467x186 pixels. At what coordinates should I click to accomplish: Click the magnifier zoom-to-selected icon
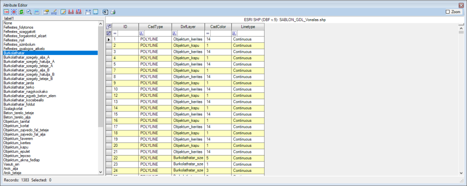29,12
